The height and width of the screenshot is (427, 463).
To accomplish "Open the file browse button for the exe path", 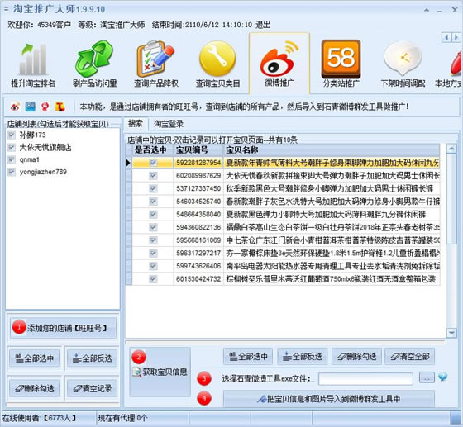I will 427,377.
